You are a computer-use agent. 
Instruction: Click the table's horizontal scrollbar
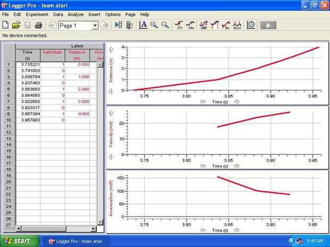[56, 228]
